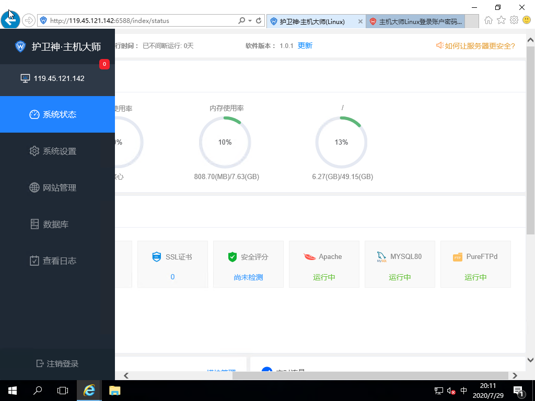Click 注销登录 to log out

(57, 364)
